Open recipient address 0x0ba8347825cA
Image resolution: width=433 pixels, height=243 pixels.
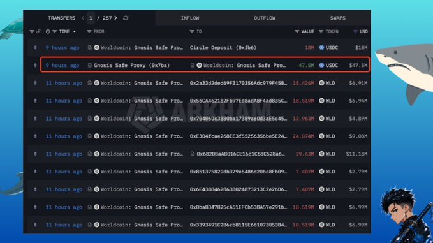pyautogui.click(x=239, y=207)
